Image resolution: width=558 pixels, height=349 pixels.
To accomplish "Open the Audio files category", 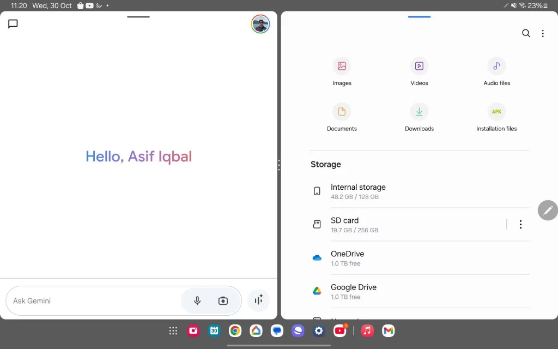I will coord(496,71).
